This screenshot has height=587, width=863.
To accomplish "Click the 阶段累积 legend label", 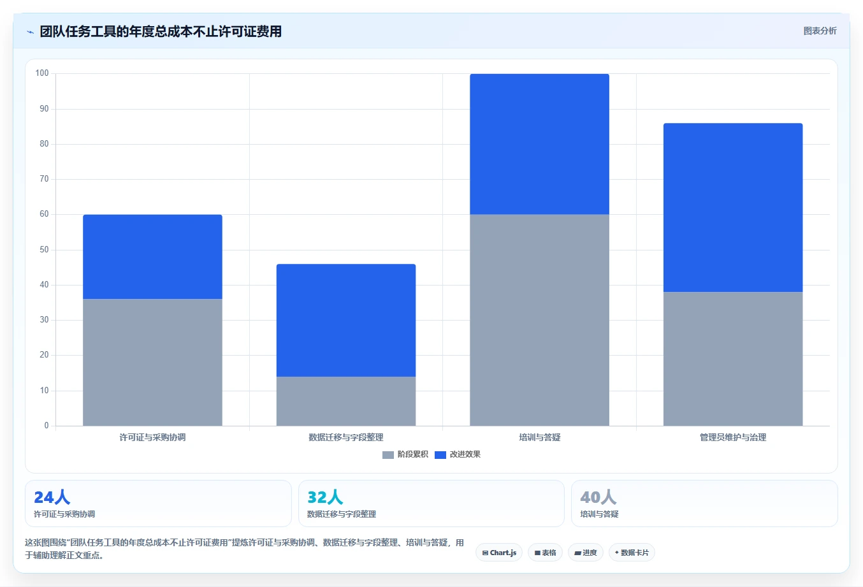I will pos(413,454).
